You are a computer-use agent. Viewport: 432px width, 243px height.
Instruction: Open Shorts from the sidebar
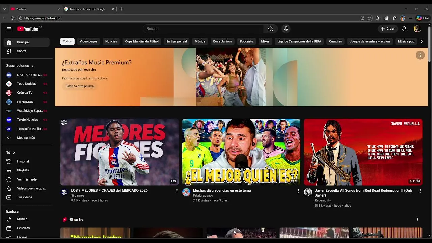(x=27, y=51)
